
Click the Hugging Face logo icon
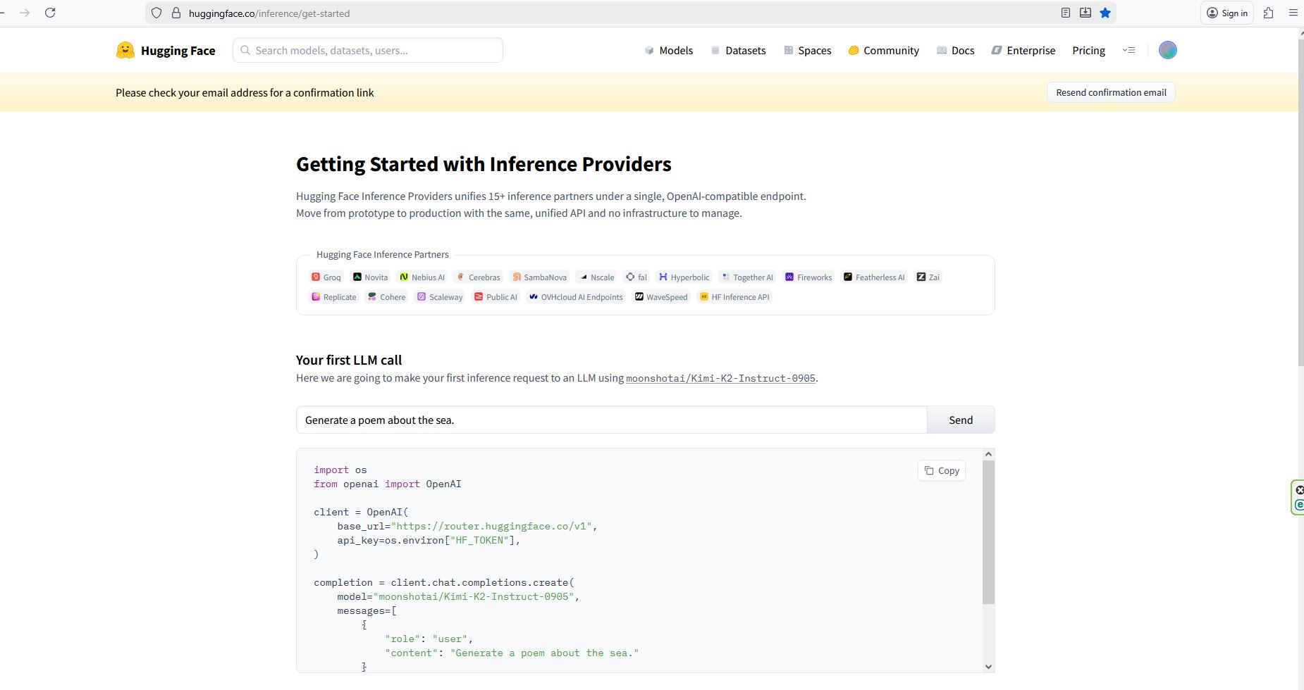pos(125,50)
